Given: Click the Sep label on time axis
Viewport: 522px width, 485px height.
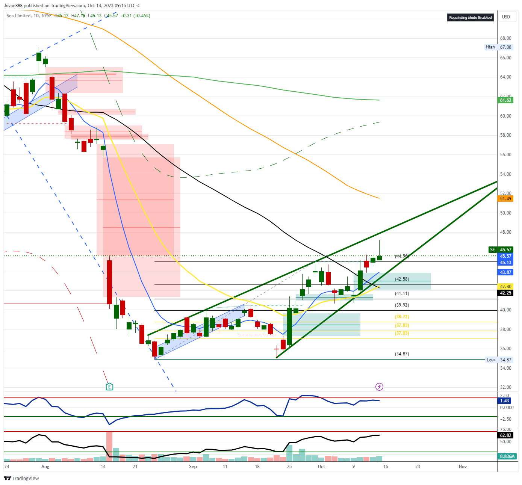Looking at the screenshot, I should [193, 467].
